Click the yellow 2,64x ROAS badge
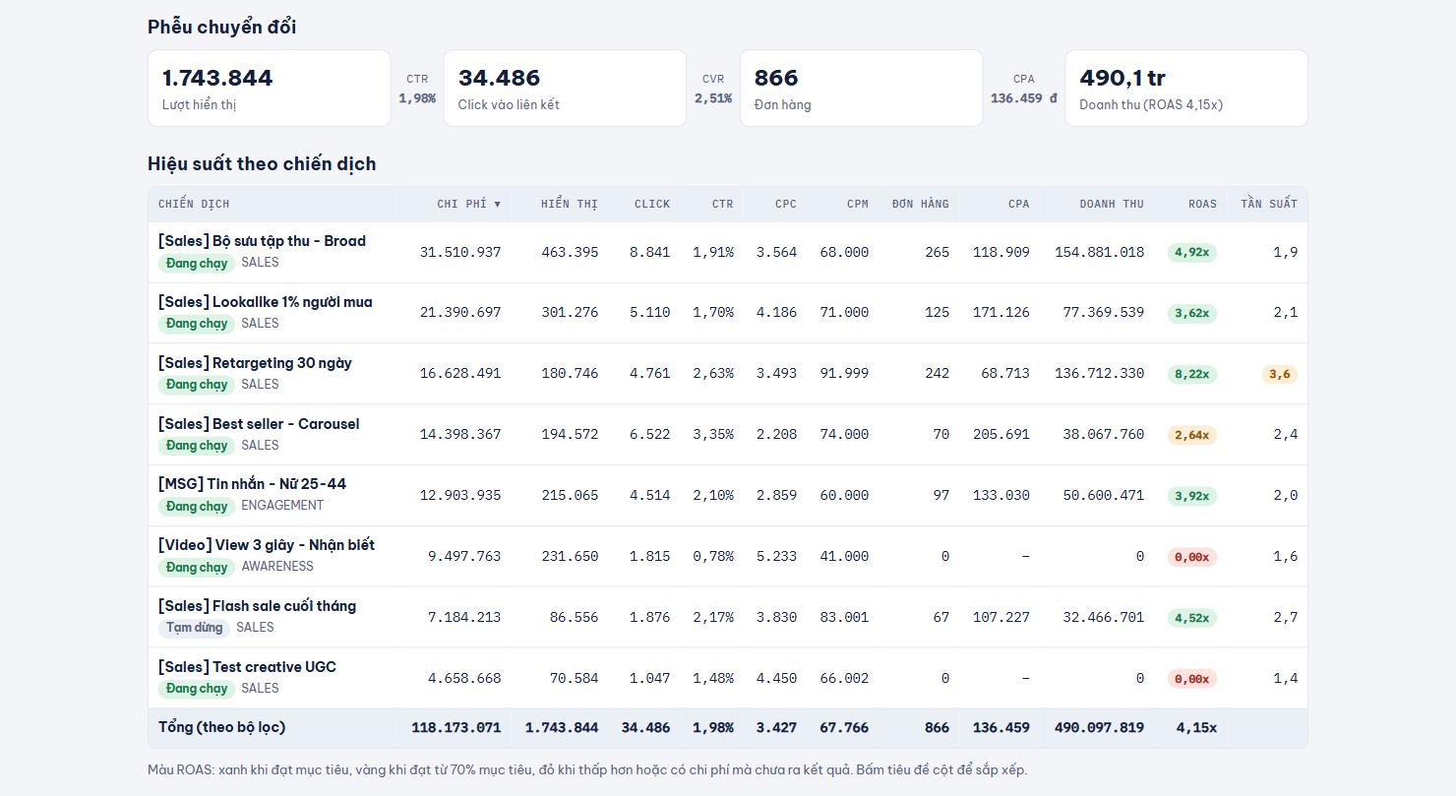The height and width of the screenshot is (796, 1456). (1192, 435)
